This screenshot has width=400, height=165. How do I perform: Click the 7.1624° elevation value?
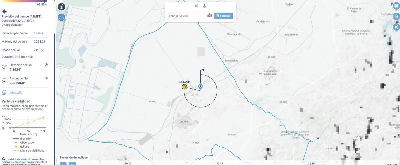15,70
